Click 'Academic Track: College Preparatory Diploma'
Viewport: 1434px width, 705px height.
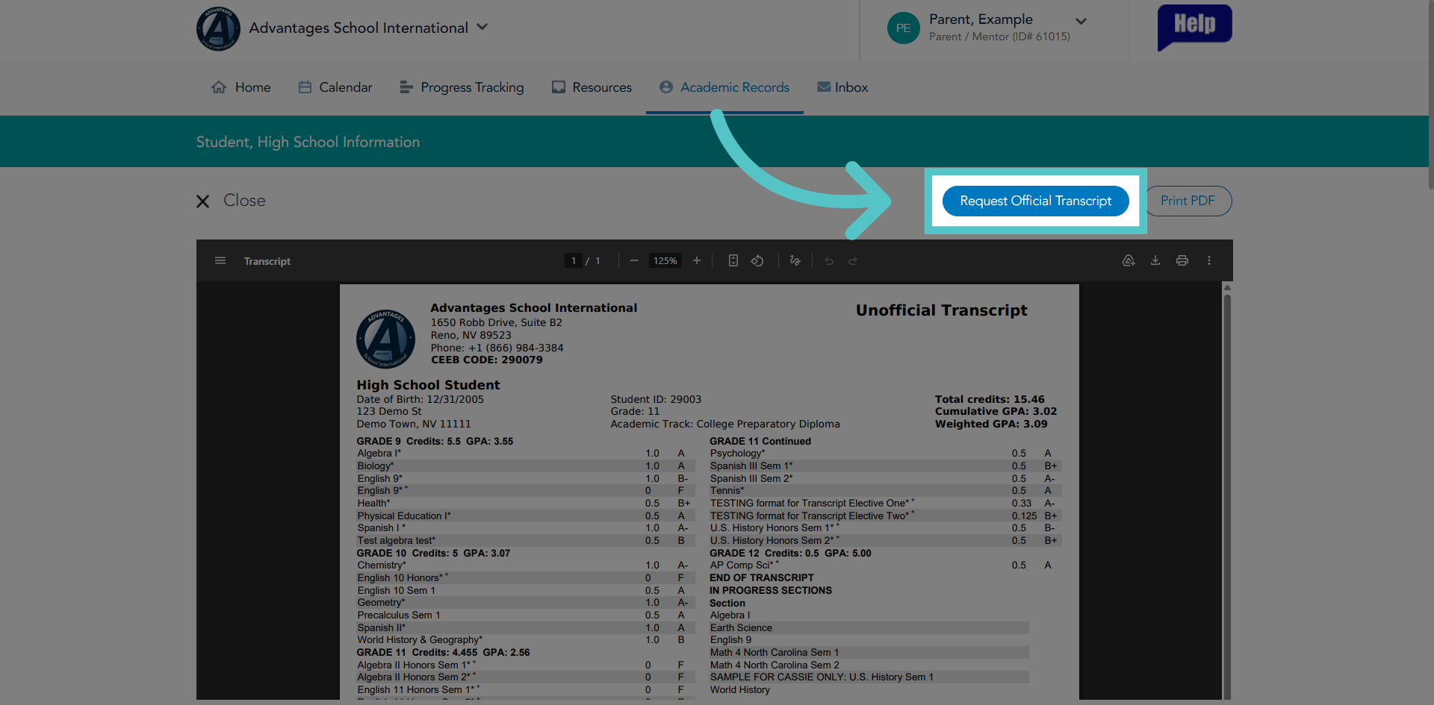coord(725,424)
